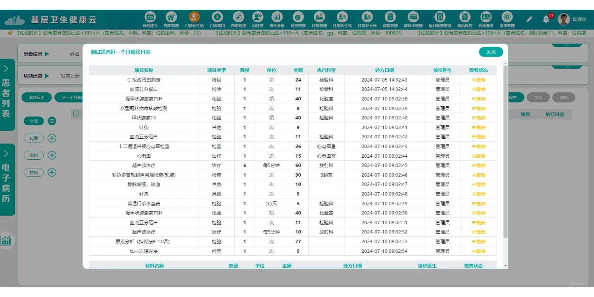Viewport: 594px width, 297px height.
Task: Click the dialog vertical scrollbar thumb
Action: click(x=505, y=152)
